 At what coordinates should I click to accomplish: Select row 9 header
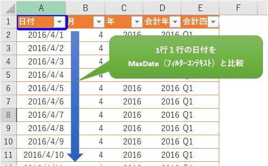[8, 128]
